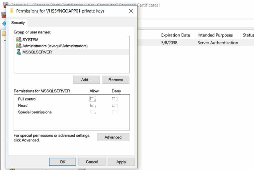The height and width of the screenshot is (170, 254).
Task: Select the SYSTEM group entry
Action: [72, 40]
